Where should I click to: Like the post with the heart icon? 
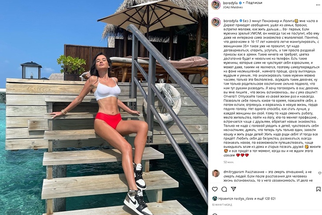[215, 189]
